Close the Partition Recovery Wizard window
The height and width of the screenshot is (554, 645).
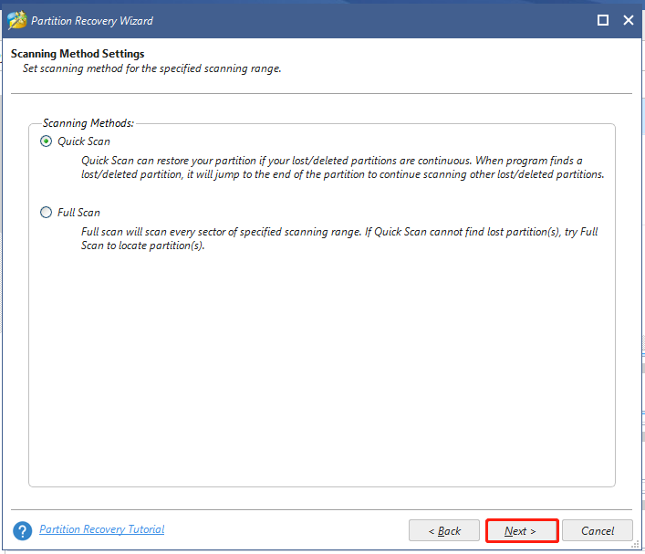(x=629, y=20)
